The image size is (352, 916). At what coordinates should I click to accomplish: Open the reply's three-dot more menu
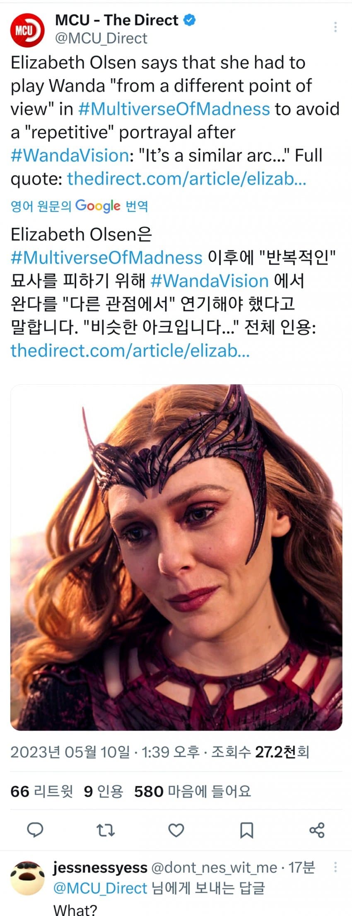[x=335, y=867]
